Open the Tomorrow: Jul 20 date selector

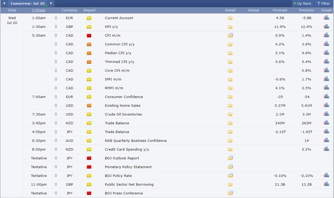point(27,3)
